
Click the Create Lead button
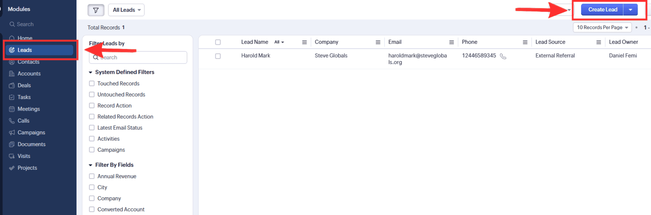click(x=602, y=10)
